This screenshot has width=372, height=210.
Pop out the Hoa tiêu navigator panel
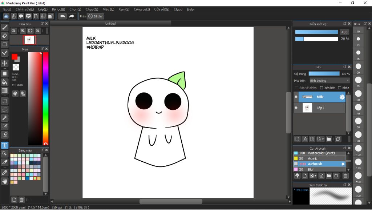tap(42, 24)
